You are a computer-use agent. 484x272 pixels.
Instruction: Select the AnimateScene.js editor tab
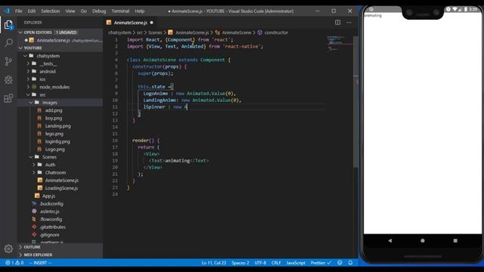(130, 23)
